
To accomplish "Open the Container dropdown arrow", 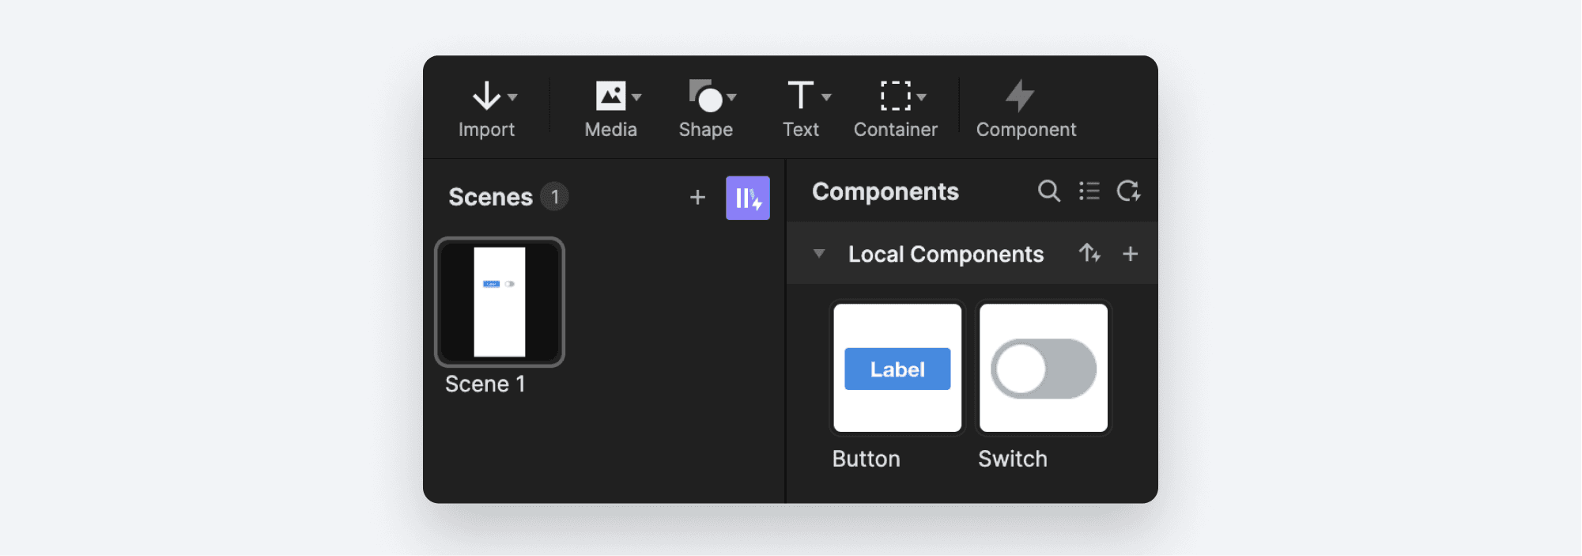I will pos(922,97).
